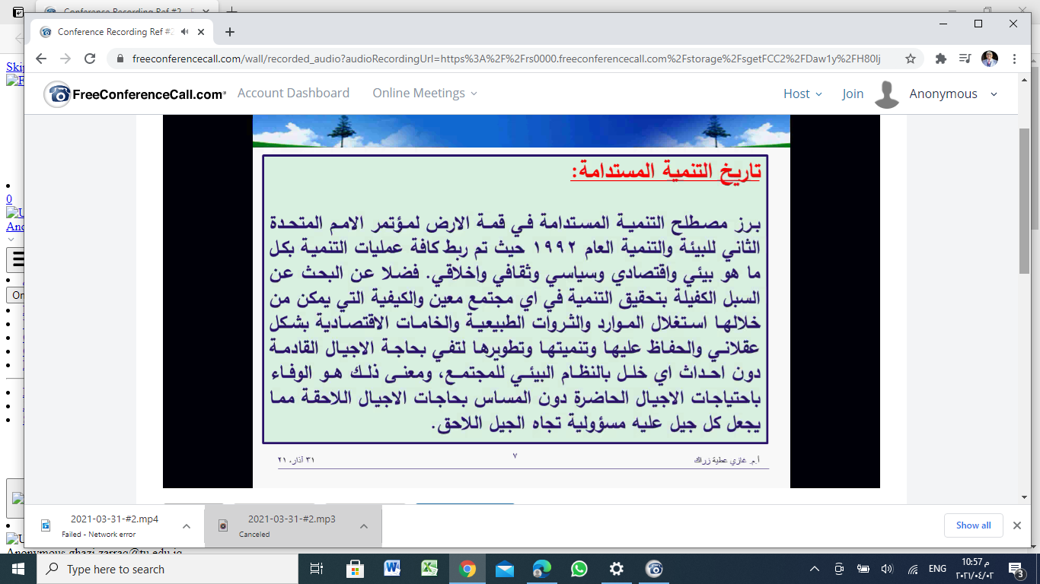Viewport: 1040px width, 584px height.
Task: Open the media control icon in toolbar
Action: [965, 59]
